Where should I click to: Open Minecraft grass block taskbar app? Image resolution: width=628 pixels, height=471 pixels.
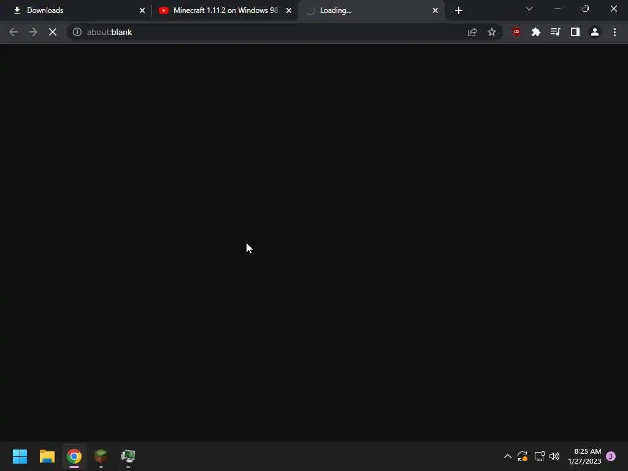click(101, 456)
